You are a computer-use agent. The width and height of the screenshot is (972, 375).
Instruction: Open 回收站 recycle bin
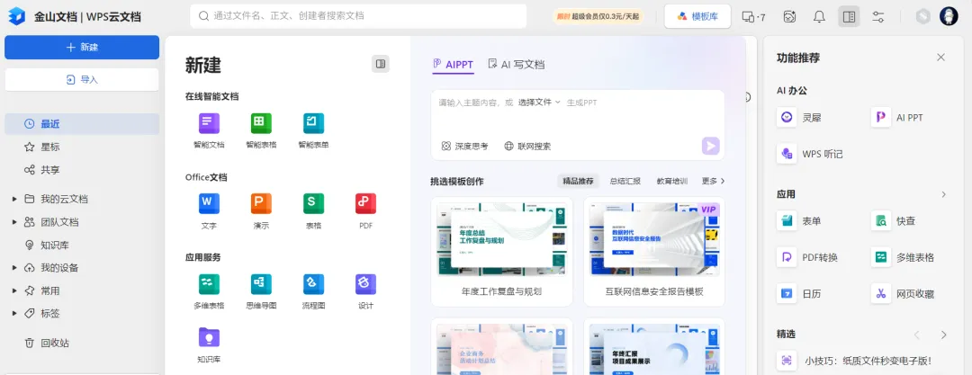click(82, 343)
